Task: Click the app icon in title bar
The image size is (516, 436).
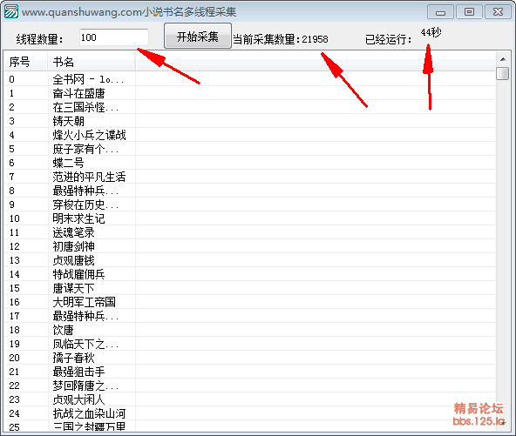Action: pyautogui.click(x=11, y=12)
